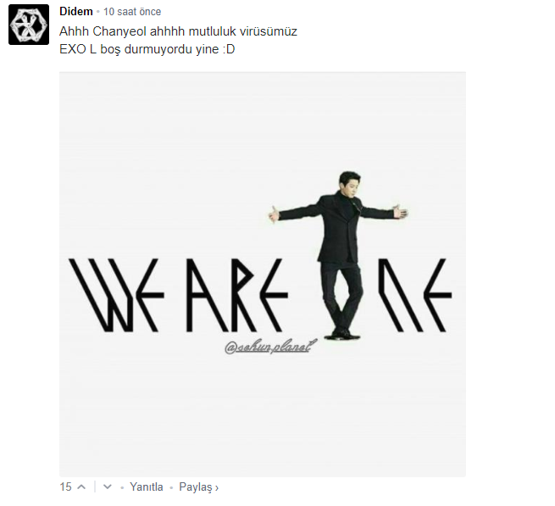This screenshot has width=555, height=506.
Task: Click the empty top area of attached image
Action: [263, 120]
